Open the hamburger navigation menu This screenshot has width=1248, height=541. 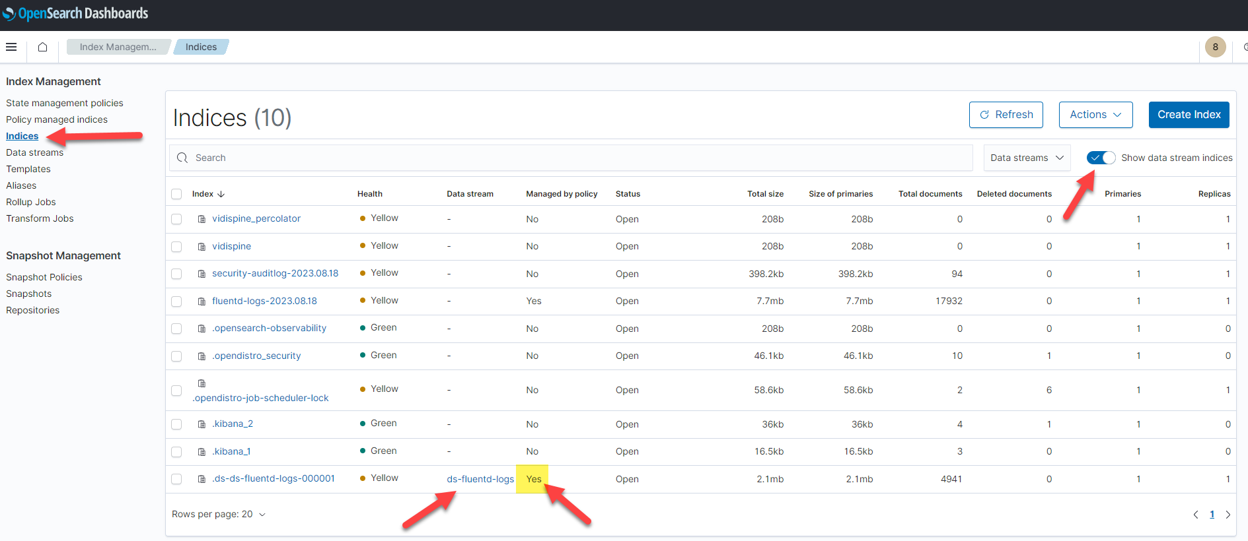pyautogui.click(x=11, y=47)
